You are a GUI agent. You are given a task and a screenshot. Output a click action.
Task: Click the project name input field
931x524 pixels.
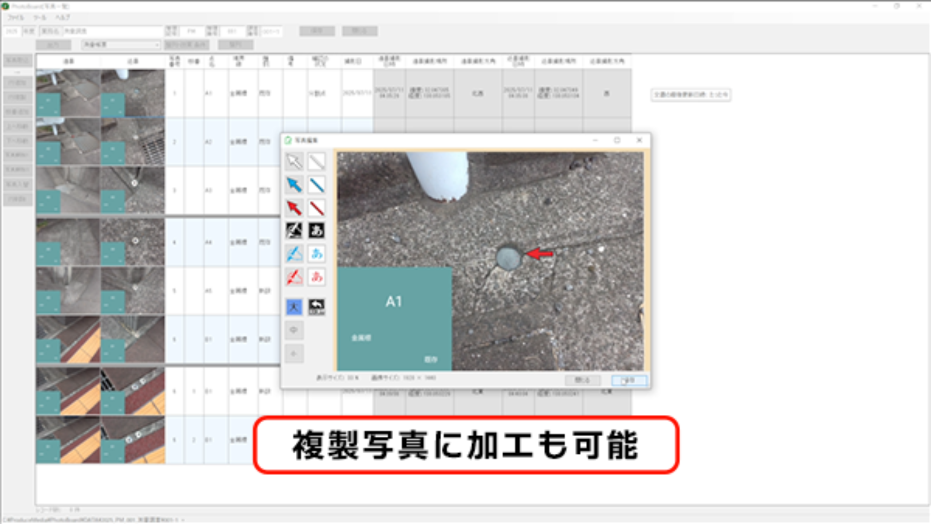point(112,31)
